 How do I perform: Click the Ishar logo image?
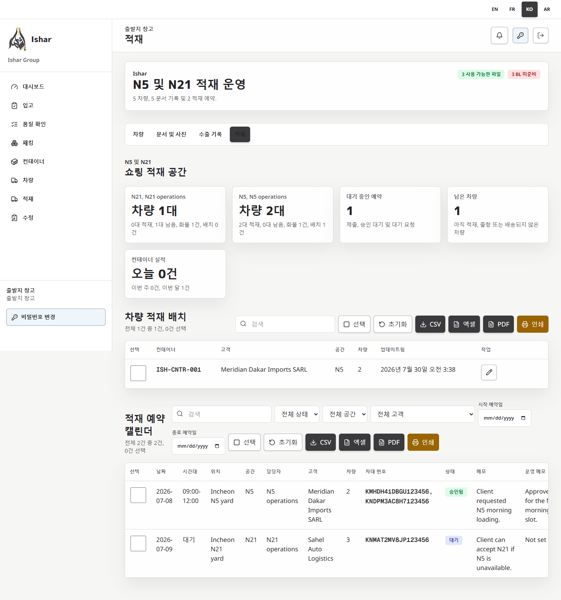pyautogui.click(x=18, y=39)
